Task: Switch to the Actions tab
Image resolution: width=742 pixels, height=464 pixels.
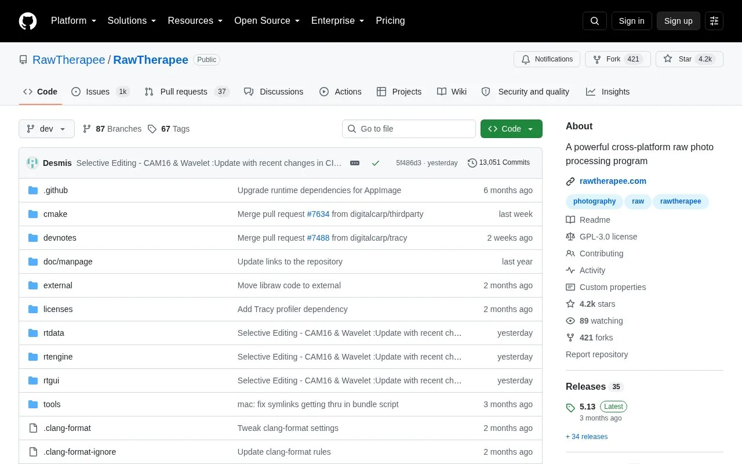Action: coord(340,92)
